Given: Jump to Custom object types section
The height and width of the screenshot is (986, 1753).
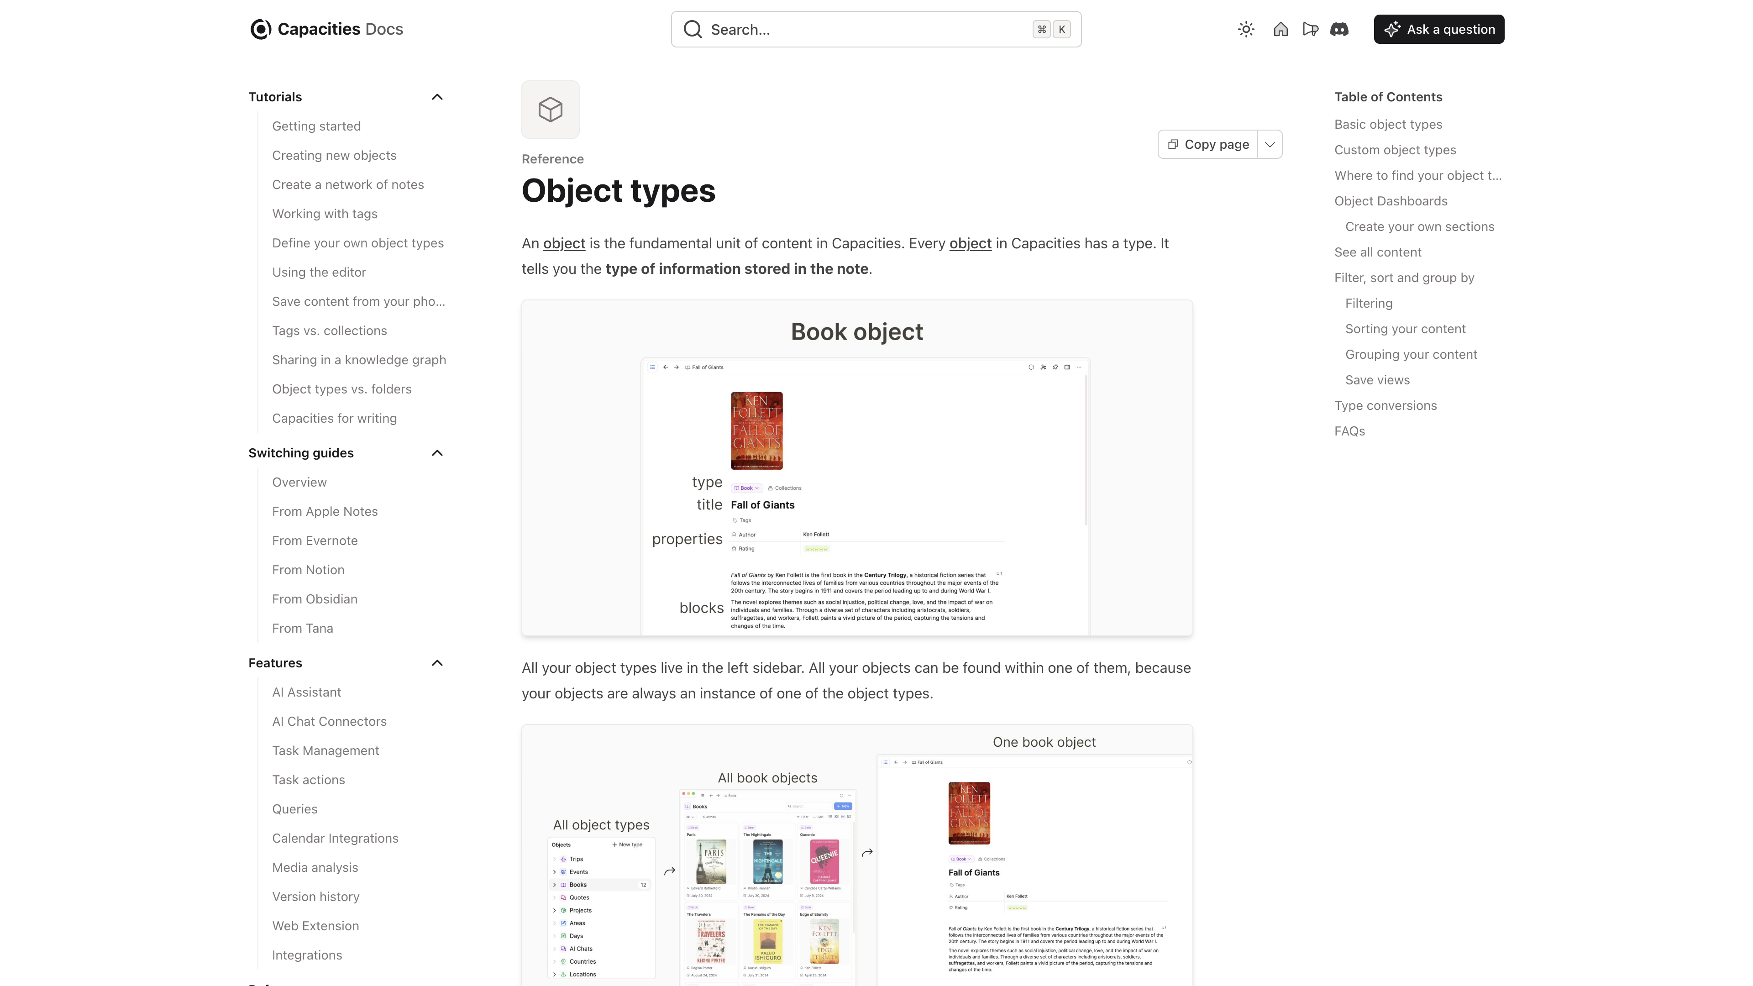Looking at the screenshot, I should (x=1395, y=150).
